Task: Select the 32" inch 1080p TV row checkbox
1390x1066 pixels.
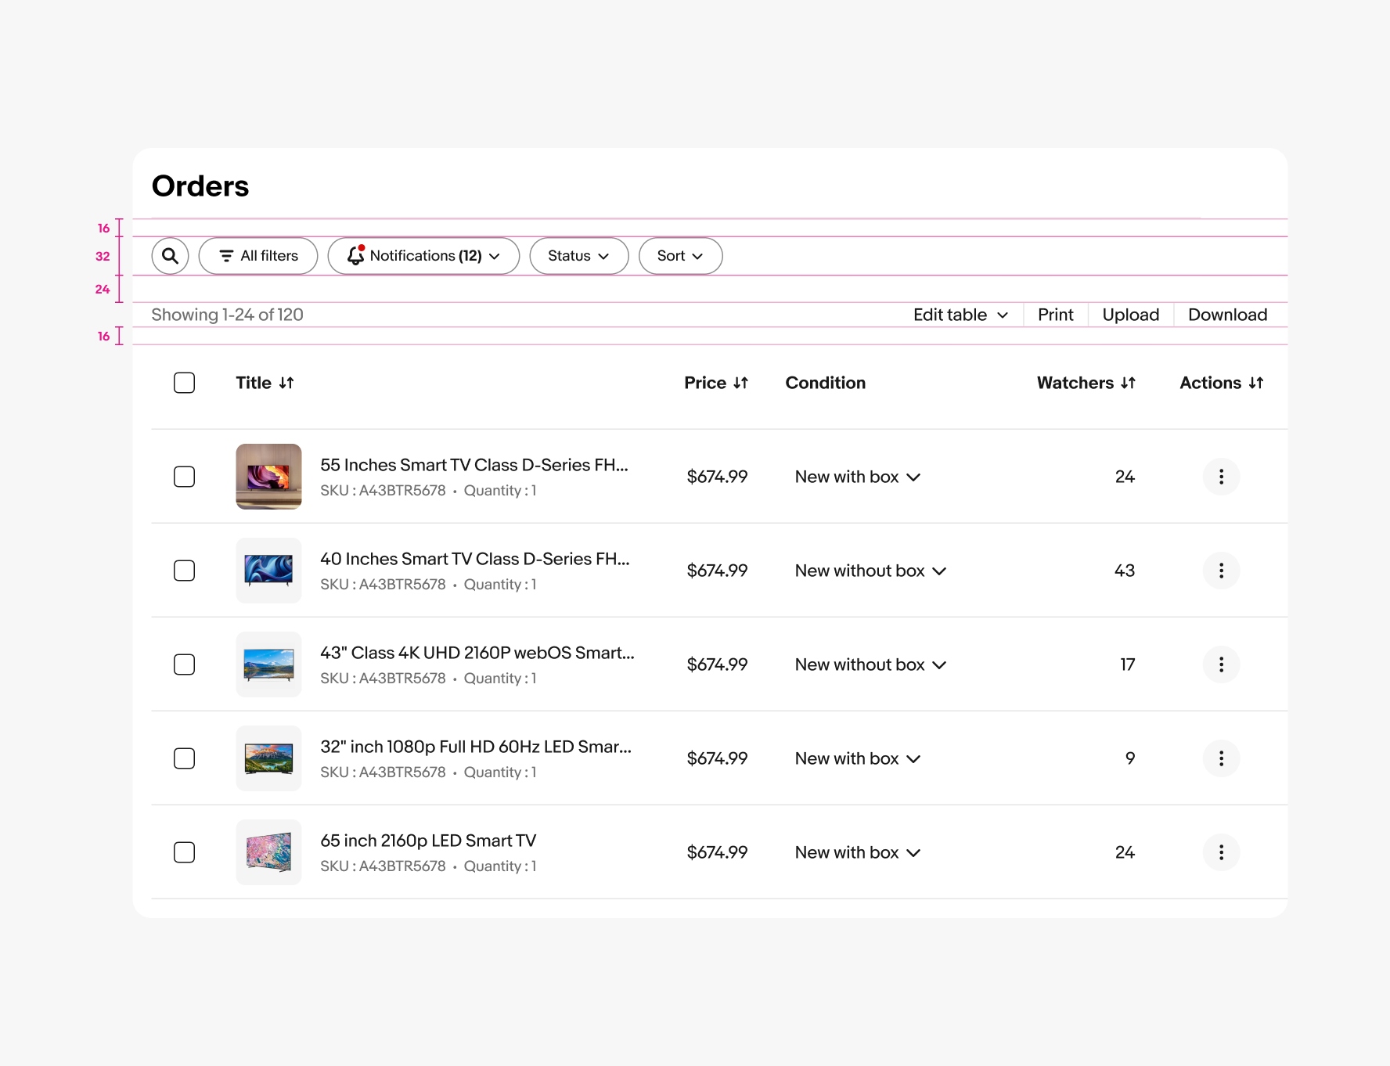Action: click(184, 758)
